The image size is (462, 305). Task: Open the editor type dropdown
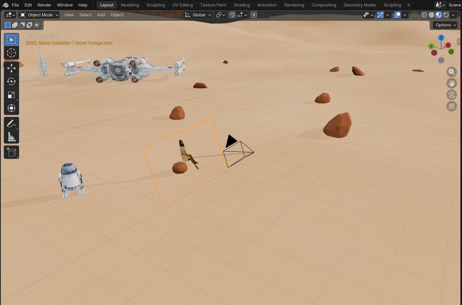10,15
